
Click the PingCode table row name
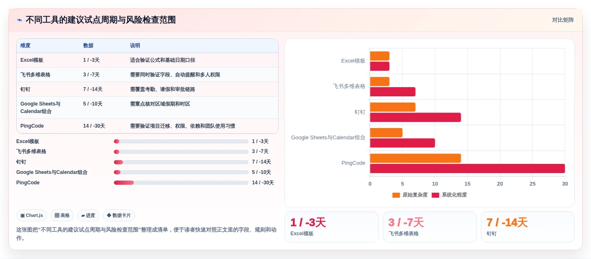click(32, 126)
